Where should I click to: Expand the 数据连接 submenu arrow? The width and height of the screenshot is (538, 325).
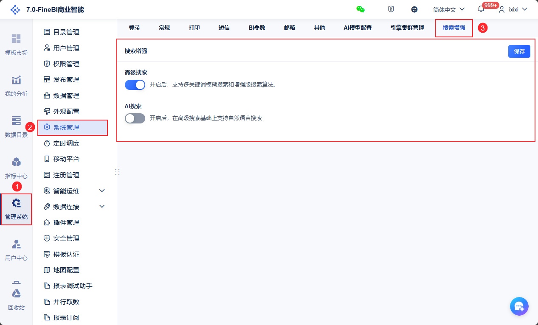point(102,207)
